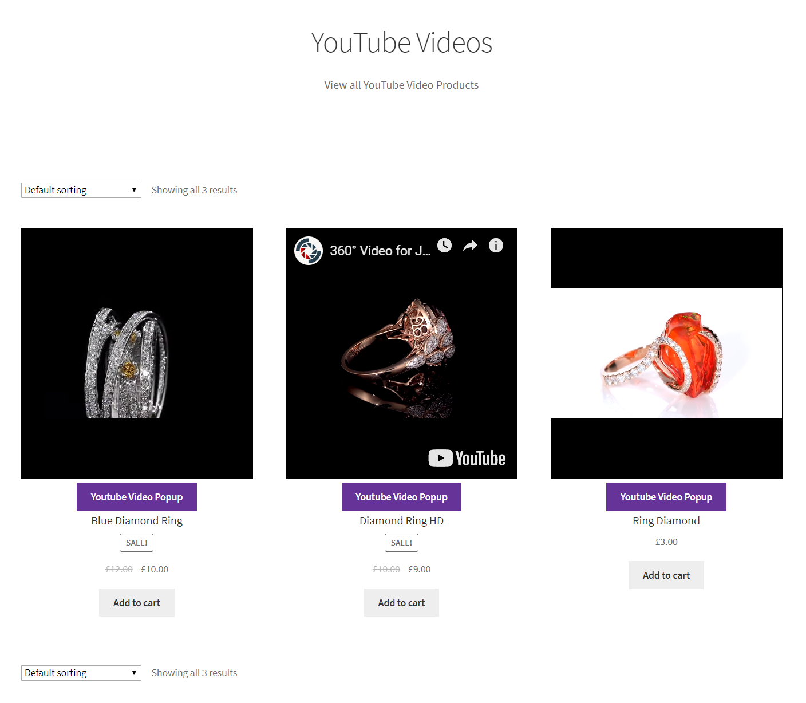
Task: Open the Youtube Video Popup for Ring Diamond
Action: [x=666, y=496]
